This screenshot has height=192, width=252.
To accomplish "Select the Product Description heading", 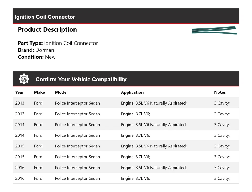I will coord(47,29).
